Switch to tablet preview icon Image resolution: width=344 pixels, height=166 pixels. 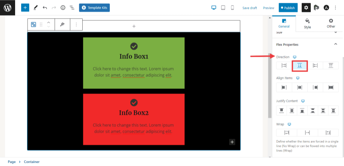coord(223,8)
